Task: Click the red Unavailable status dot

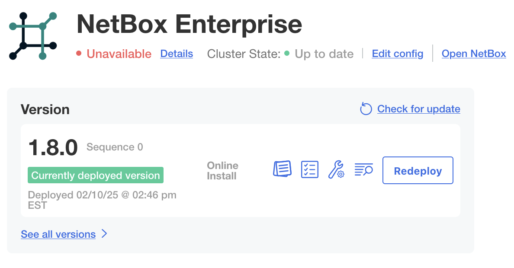Action: [79, 54]
